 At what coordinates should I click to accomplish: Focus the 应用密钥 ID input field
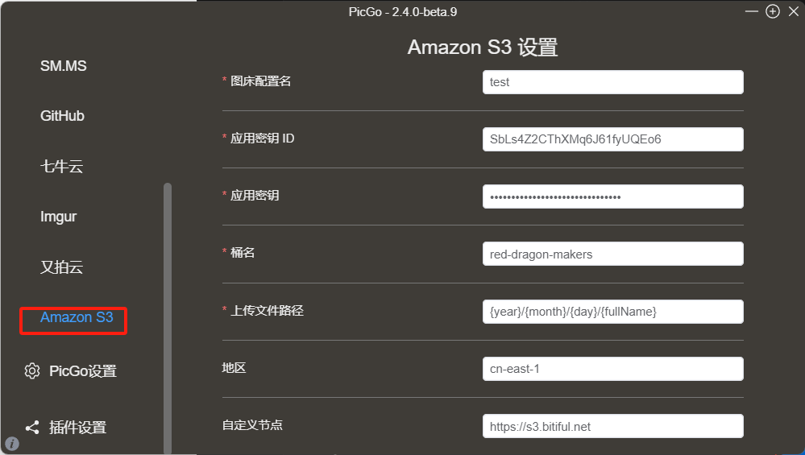pos(612,139)
